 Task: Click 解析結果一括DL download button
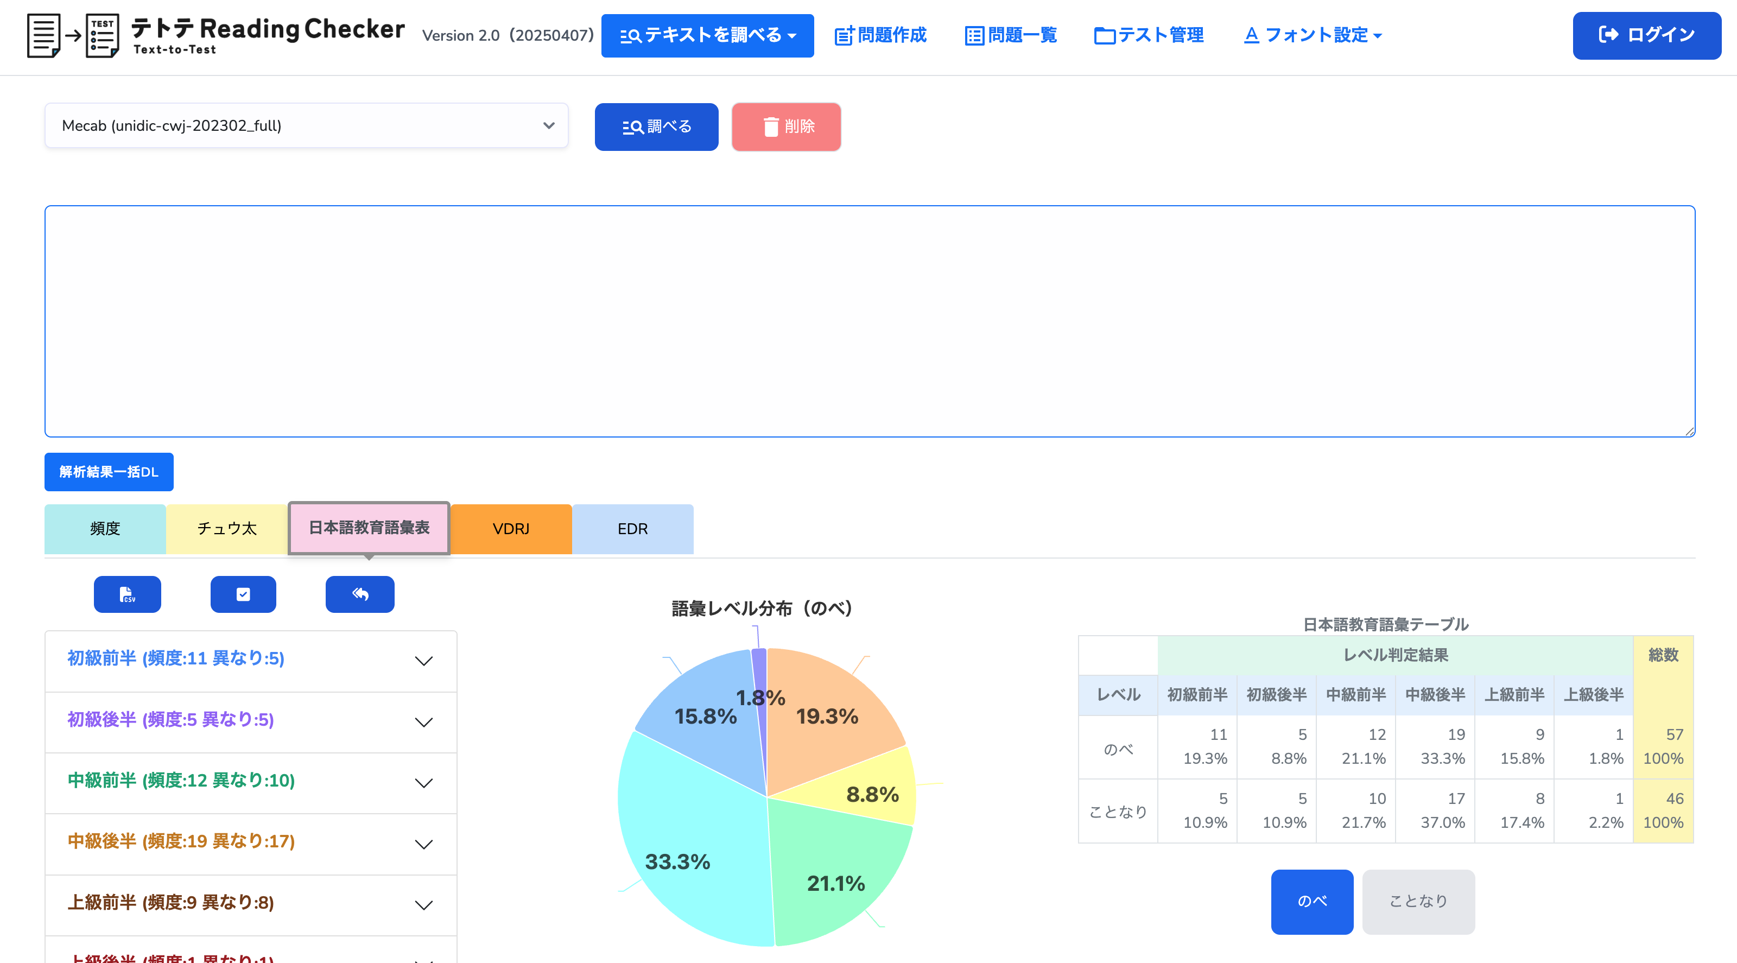pos(109,471)
